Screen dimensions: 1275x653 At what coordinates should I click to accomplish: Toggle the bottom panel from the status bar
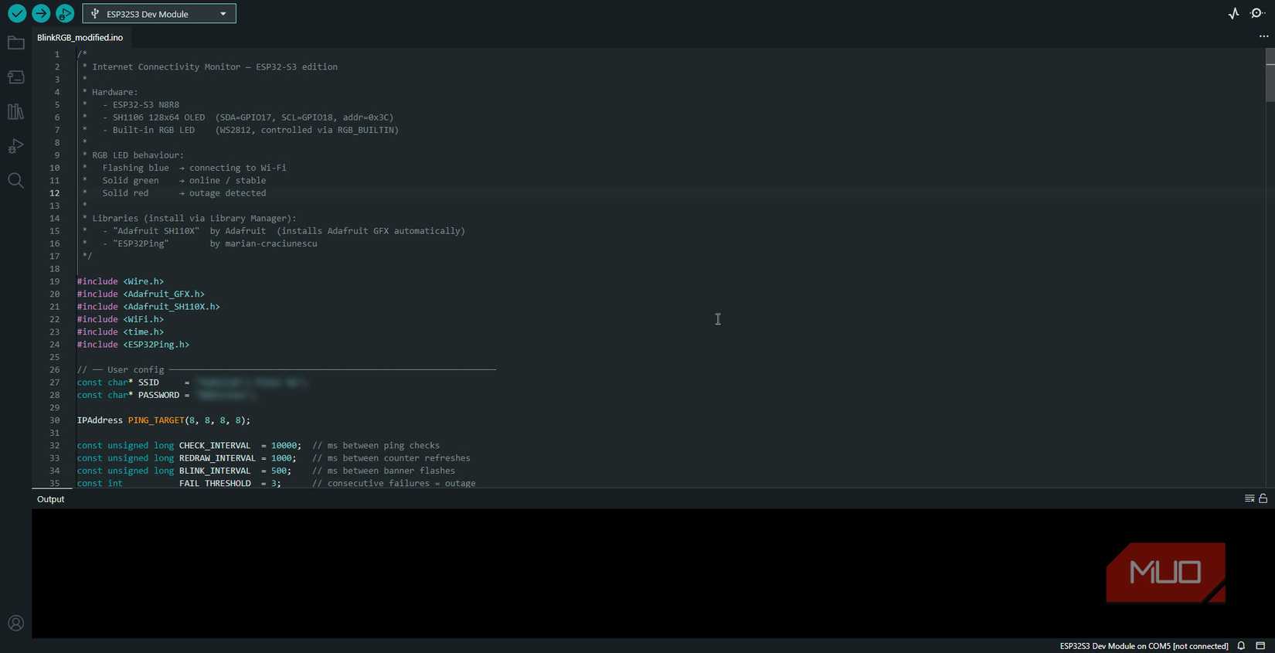coord(1260,646)
